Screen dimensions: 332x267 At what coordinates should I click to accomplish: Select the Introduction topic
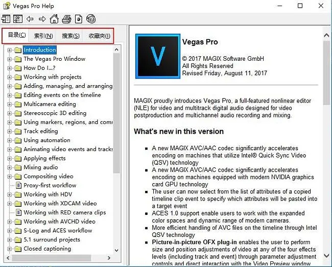tap(40, 50)
